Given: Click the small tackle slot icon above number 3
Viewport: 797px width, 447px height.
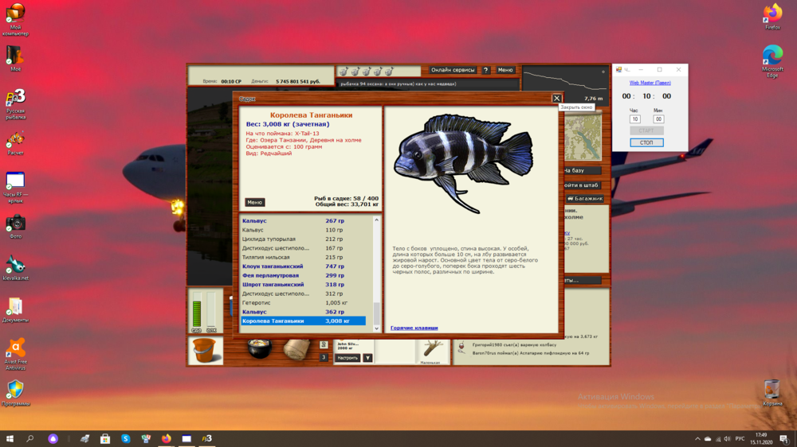Looking at the screenshot, I should (324, 344).
